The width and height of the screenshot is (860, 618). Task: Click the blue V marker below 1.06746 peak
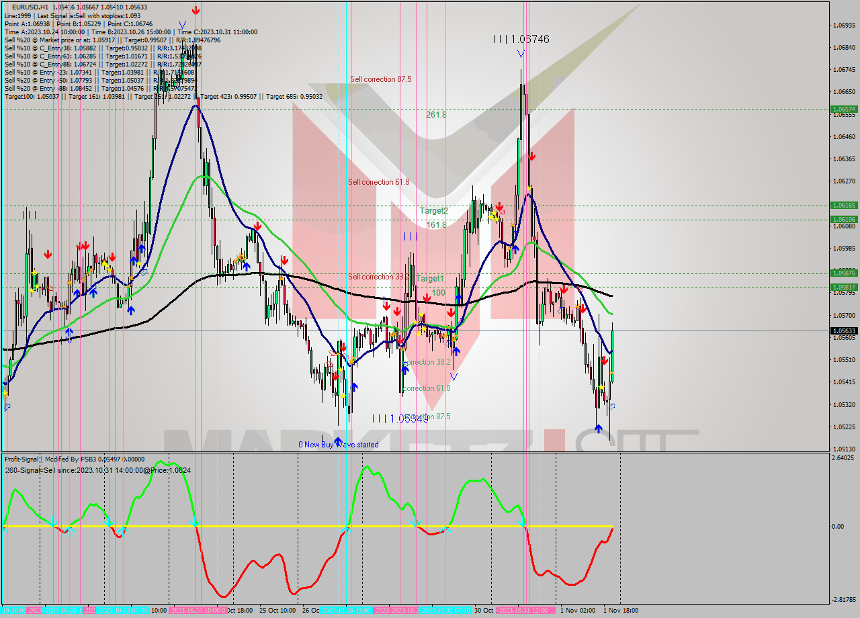tap(521, 54)
